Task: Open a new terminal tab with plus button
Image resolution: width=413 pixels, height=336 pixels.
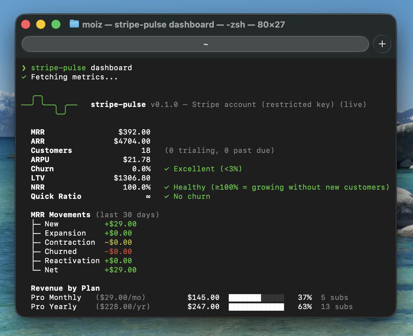Action: pyautogui.click(x=382, y=44)
